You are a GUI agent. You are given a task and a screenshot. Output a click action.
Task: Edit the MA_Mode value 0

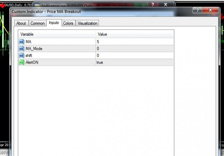135,49
